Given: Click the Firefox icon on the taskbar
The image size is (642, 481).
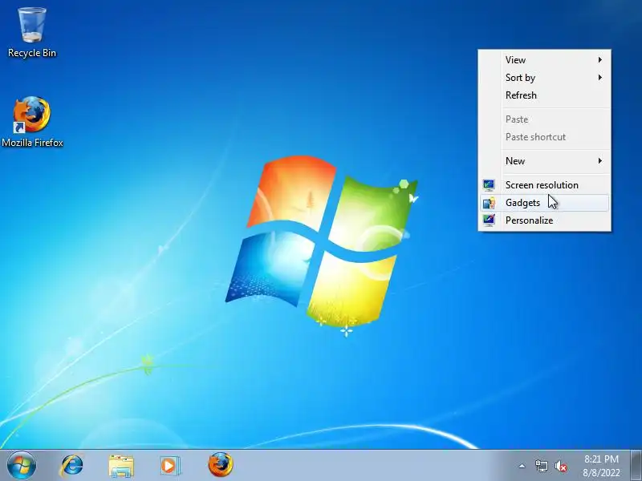Looking at the screenshot, I should [x=220, y=465].
